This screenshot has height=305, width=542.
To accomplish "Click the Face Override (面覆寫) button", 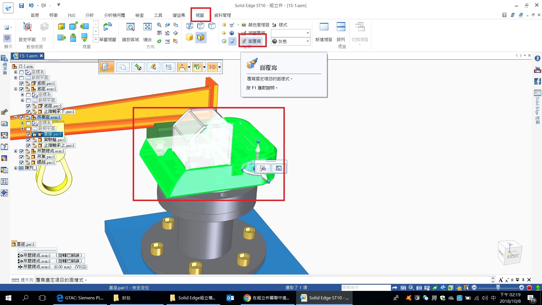I will pos(251,41).
